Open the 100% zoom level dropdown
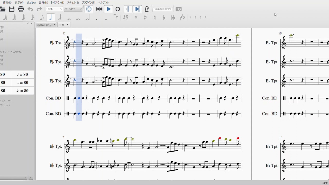 54,9
